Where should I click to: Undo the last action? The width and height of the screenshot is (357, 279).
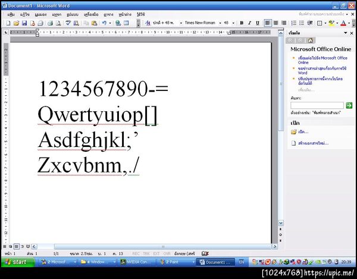pos(104,23)
